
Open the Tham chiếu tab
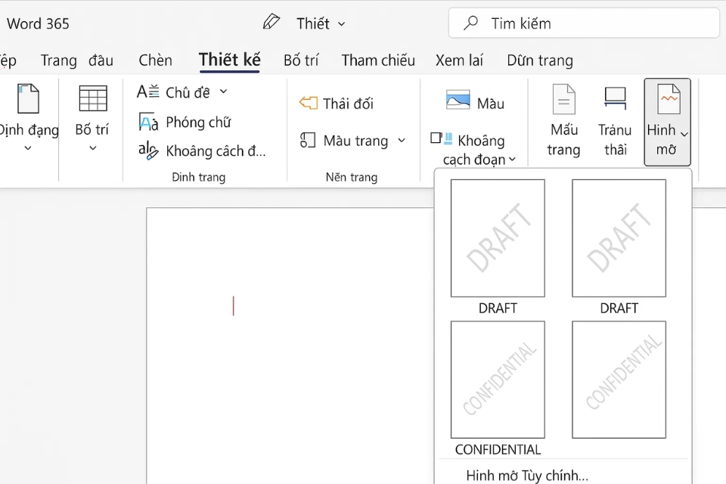377,60
